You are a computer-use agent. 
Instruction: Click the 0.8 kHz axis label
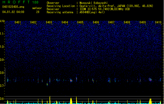tap(2, 73)
